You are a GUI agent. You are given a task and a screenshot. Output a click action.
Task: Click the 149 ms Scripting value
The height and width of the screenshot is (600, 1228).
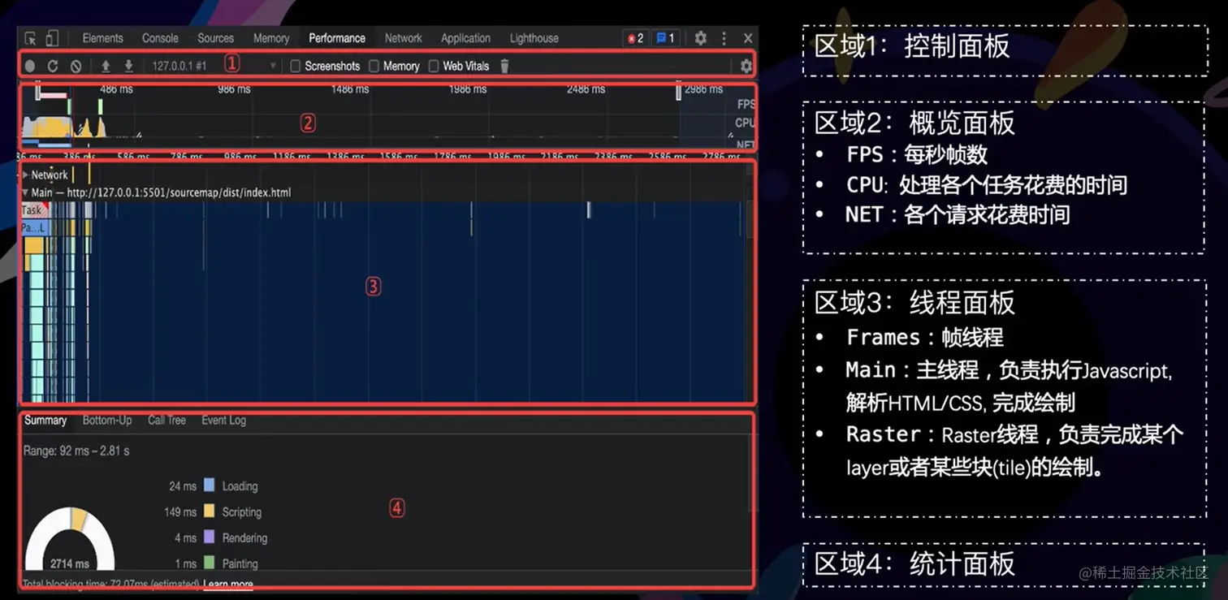point(180,512)
